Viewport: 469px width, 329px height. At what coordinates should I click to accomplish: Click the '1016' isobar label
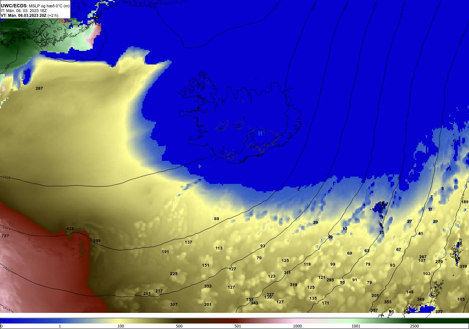point(7,308)
